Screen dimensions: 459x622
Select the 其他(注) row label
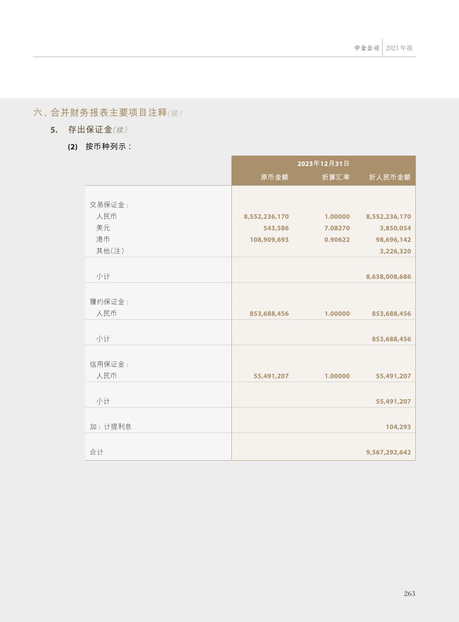(110, 251)
